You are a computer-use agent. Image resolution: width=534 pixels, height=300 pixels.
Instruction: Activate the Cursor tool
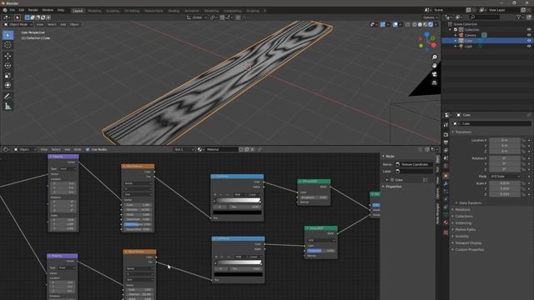(x=8, y=45)
